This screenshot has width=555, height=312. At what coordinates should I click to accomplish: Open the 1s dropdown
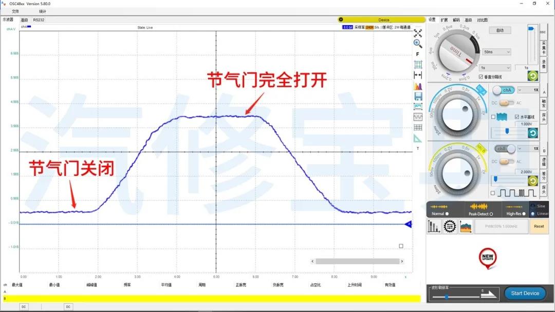click(495, 68)
